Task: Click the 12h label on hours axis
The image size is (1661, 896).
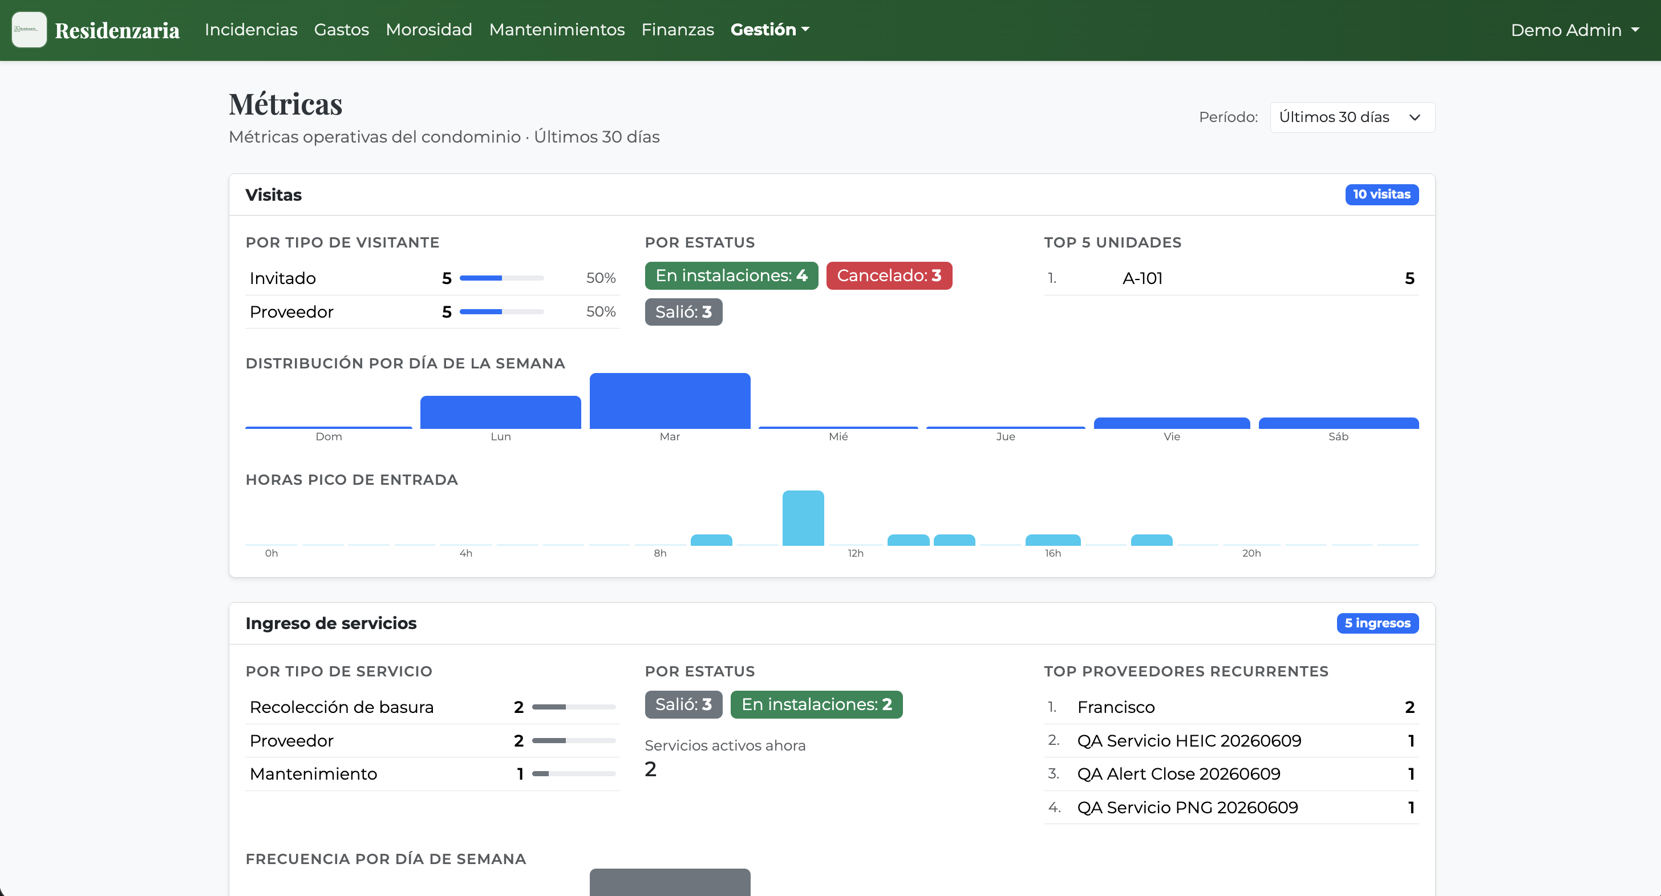Action: [855, 553]
